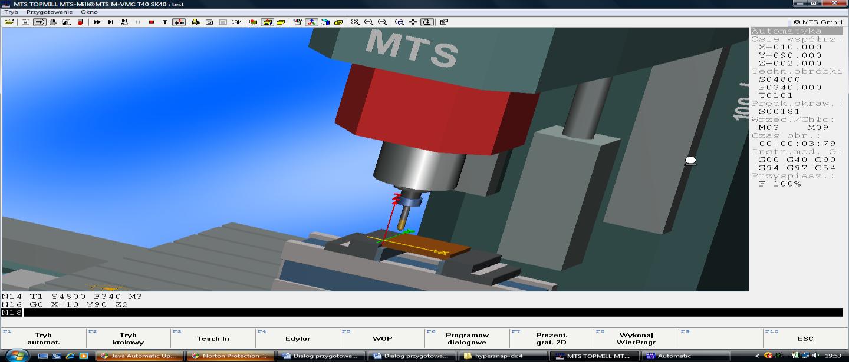Click program line N16 G0 X-10 Y90 Z2
Screen dimensions: 849x362
coord(65,304)
